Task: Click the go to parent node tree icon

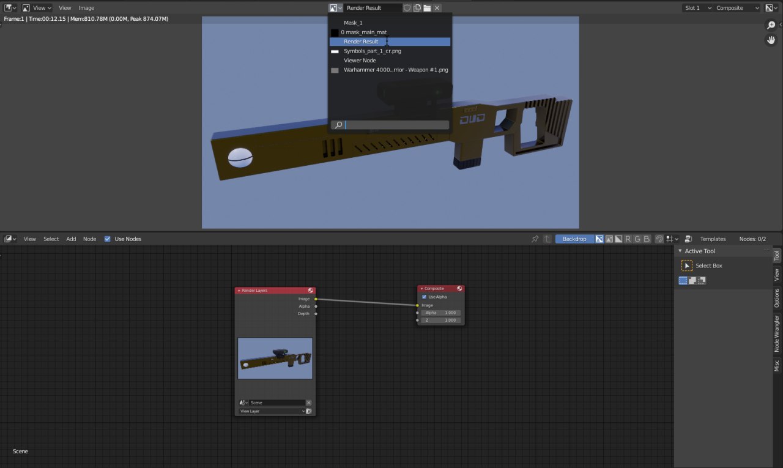Action: pyautogui.click(x=547, y=239)
